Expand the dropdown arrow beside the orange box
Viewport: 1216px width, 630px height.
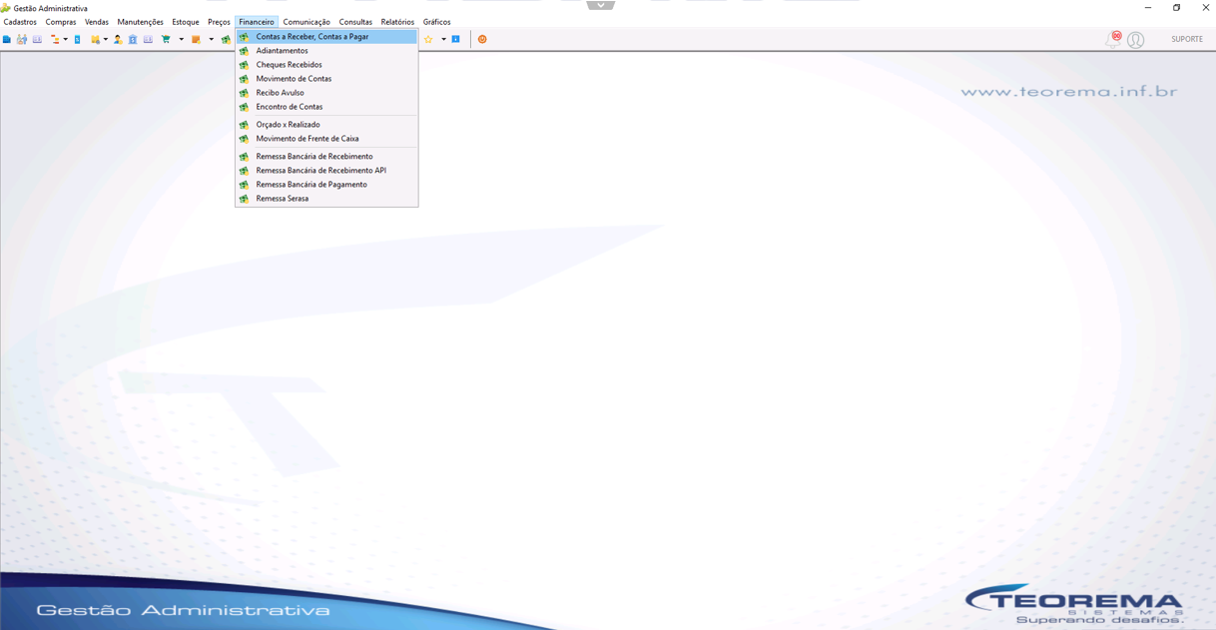pyautogui.click(x=211, y=39)
